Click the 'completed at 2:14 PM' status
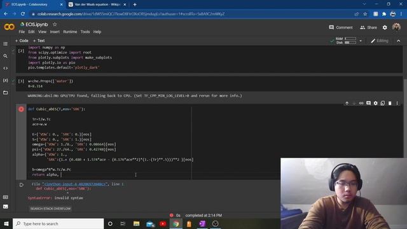 pyautogui.click(x=203, y=216)
